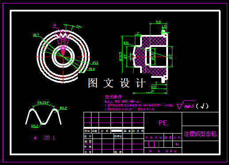Click the 54.014° tooth angle dimension
The height and width of the screenshot is (165, 229).
(x=43, y=103)
